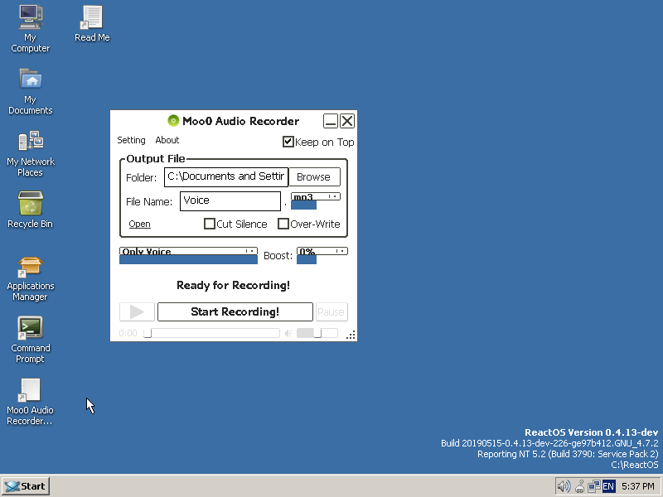
Task: Select the My Network Places icon
Action: point(30,153)
